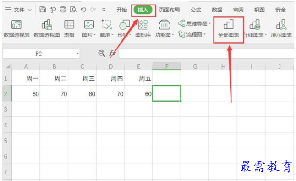Viewport: 296px width, 181px height.
Task: Click into the formula bar input
Action: click(207, 54)
